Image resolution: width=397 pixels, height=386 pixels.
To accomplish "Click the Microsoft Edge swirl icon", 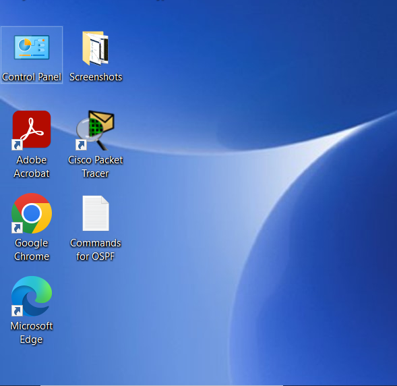I will (32, 296).
